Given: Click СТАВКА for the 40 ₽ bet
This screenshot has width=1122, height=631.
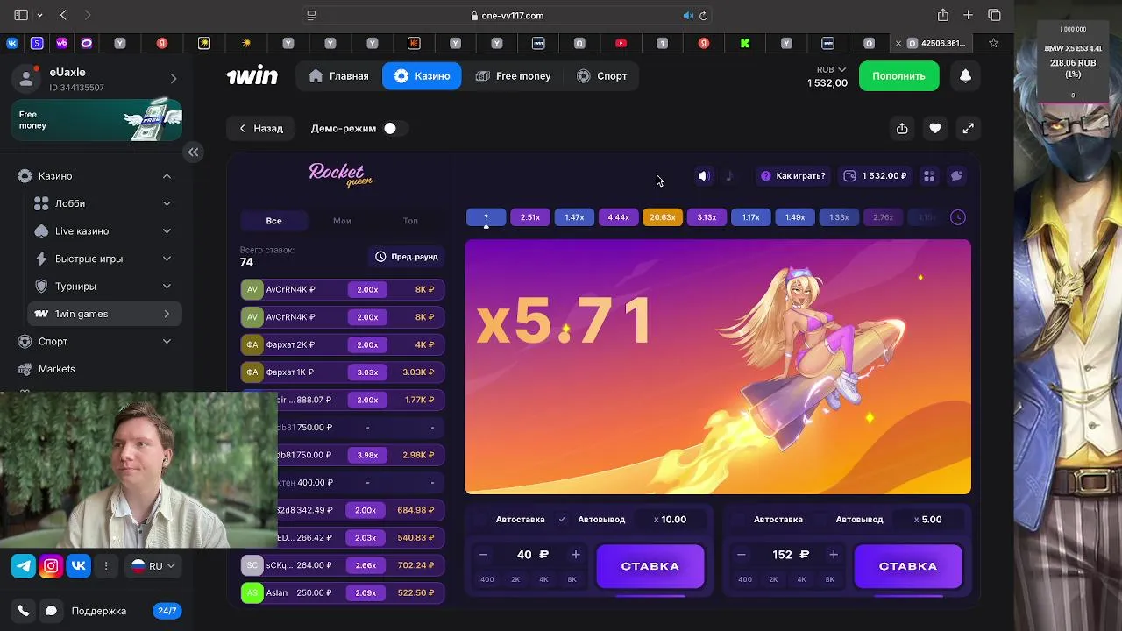Looking at the screenshot, I should click(x=650, y=566).
